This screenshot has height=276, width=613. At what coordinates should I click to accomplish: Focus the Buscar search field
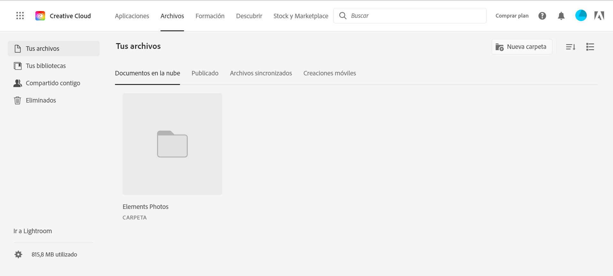pyautogui.click(x=410, y=16)
